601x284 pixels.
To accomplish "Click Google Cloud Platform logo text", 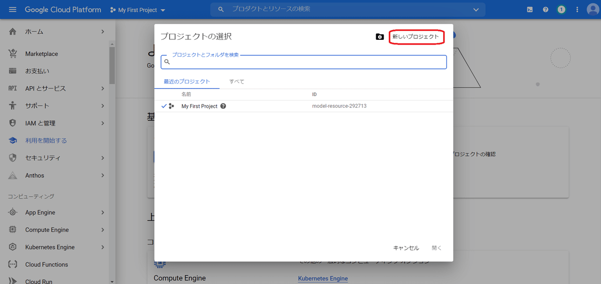I will [x=63, y=9].
